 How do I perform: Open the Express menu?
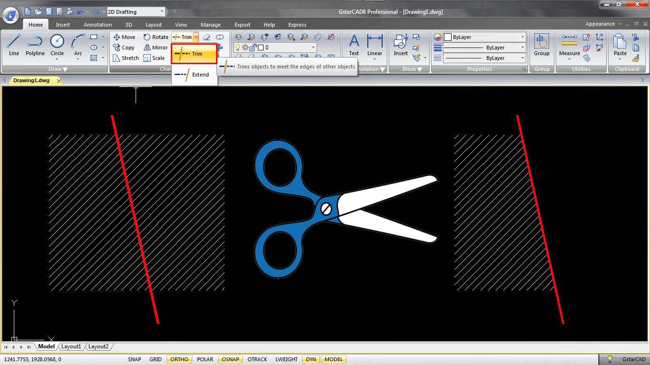[x=297, y=24]
